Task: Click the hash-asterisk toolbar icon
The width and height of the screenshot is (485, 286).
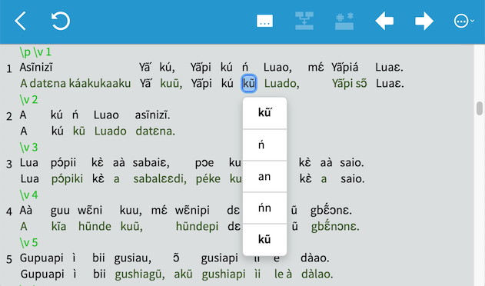Action: (344, 21)
